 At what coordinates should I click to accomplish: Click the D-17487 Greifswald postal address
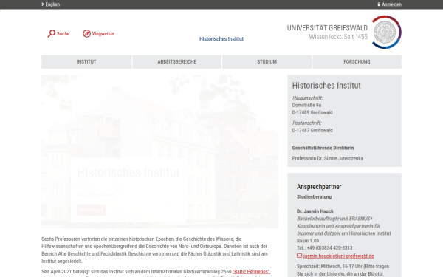pos(312,130)
